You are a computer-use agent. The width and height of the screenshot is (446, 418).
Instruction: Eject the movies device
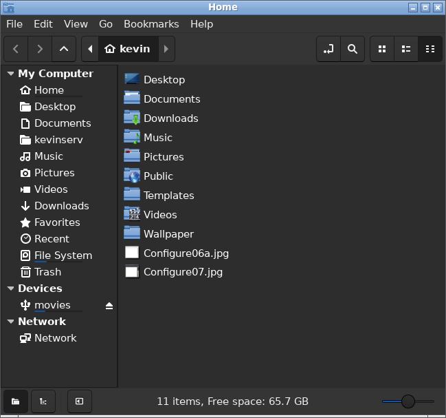click(x=109, y=306)
